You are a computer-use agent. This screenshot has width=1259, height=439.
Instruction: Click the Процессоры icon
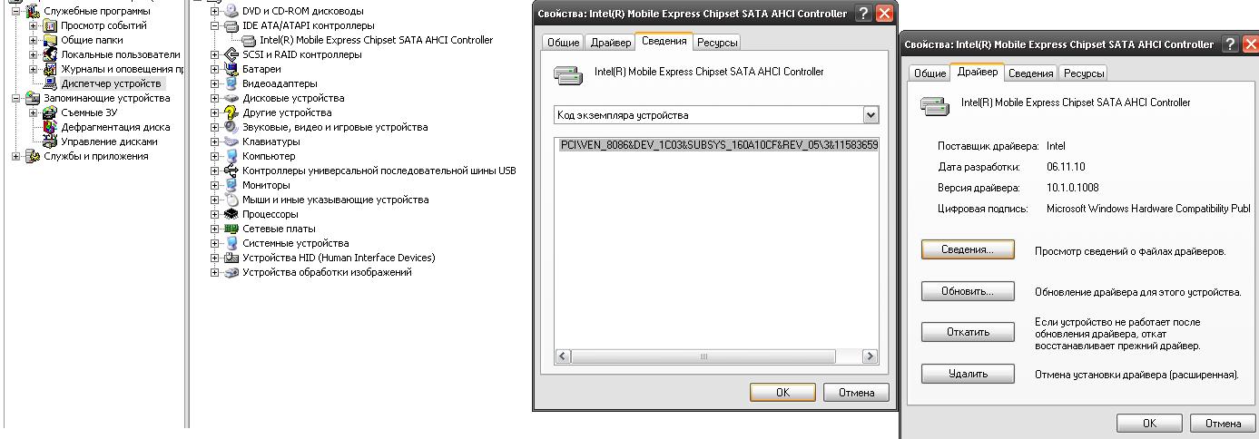point(231,214)
